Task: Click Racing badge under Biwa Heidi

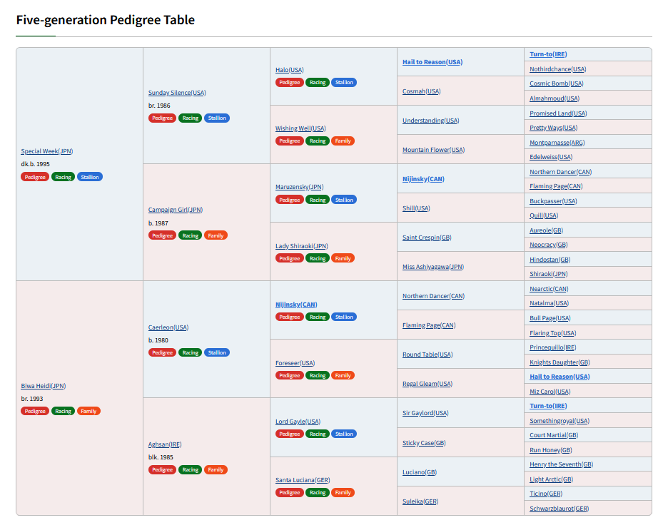Action: point(63,411)
